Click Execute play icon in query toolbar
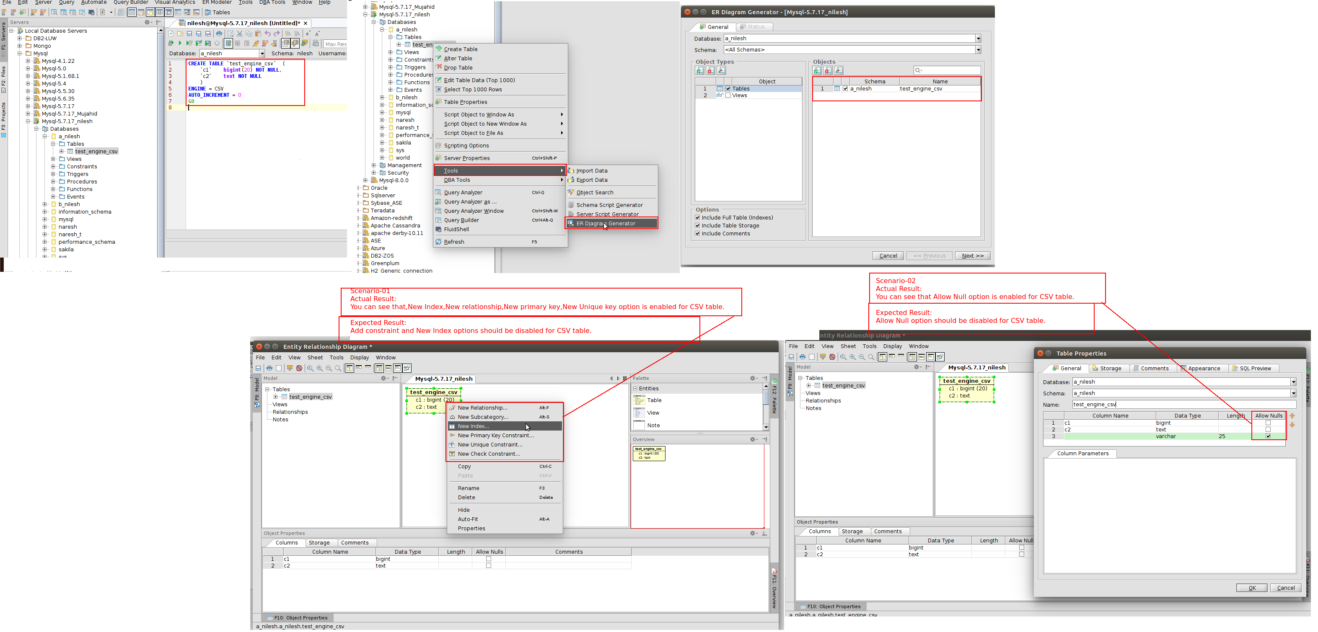Image resolution: width=1318 pixels, height=632 pixels. coord(180,44)
